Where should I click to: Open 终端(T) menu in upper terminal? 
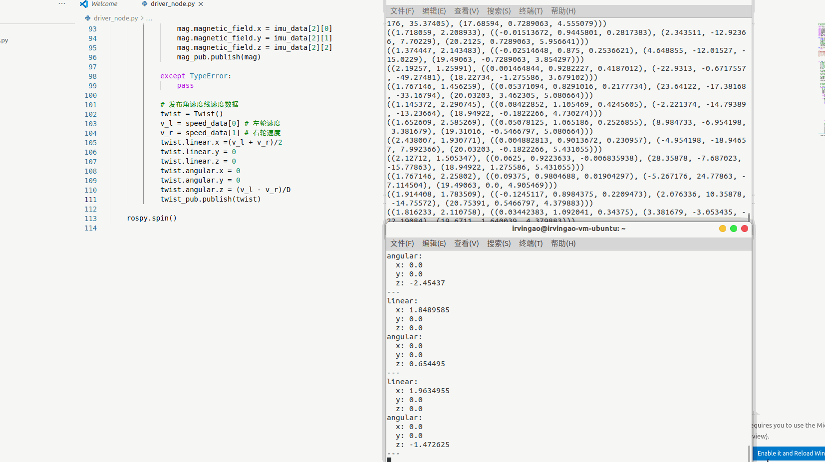(531, 11)
